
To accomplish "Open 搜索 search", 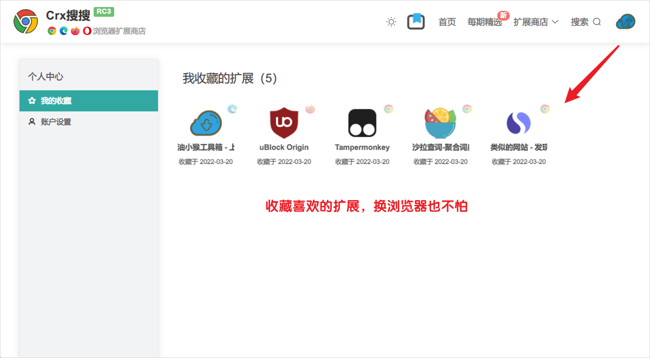I will pyautogui.click(x=586, y=22).
